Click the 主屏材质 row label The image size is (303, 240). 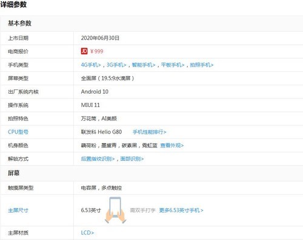point(18,233)
